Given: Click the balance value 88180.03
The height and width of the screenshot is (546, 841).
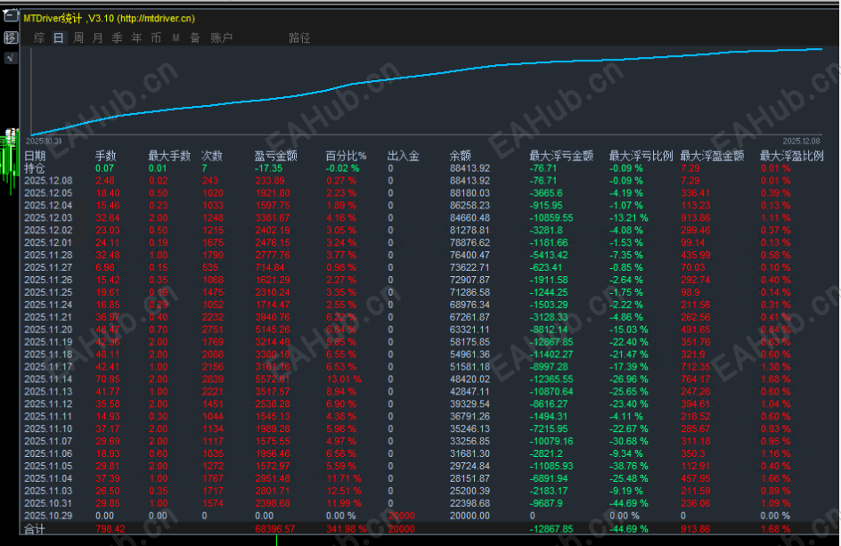Looking at the screenshot, I should tap(469, 193).
